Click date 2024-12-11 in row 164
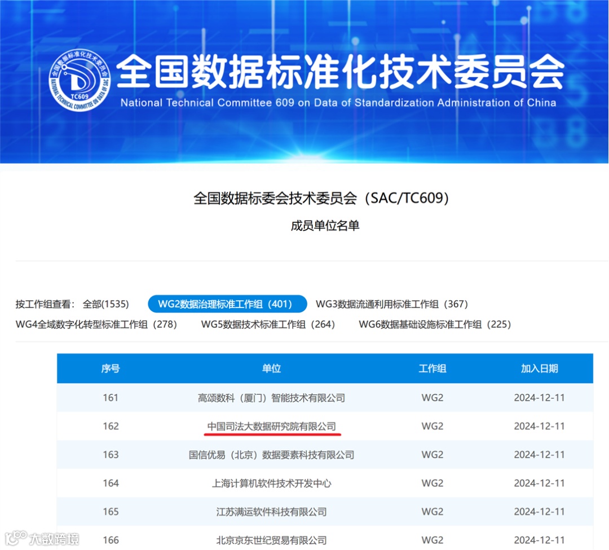This screenshot has width=609, height=550. [539, 483]
